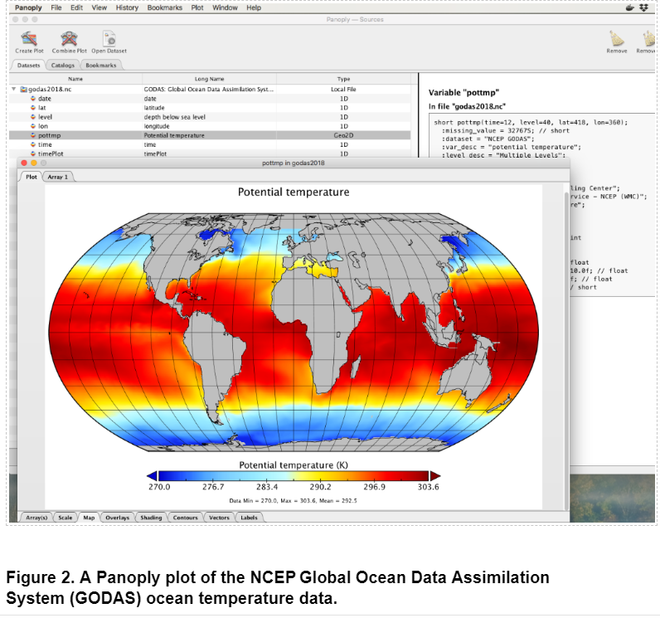The image size is (660, 618).
Task: Open the History menu
Action: pos(127,7)
